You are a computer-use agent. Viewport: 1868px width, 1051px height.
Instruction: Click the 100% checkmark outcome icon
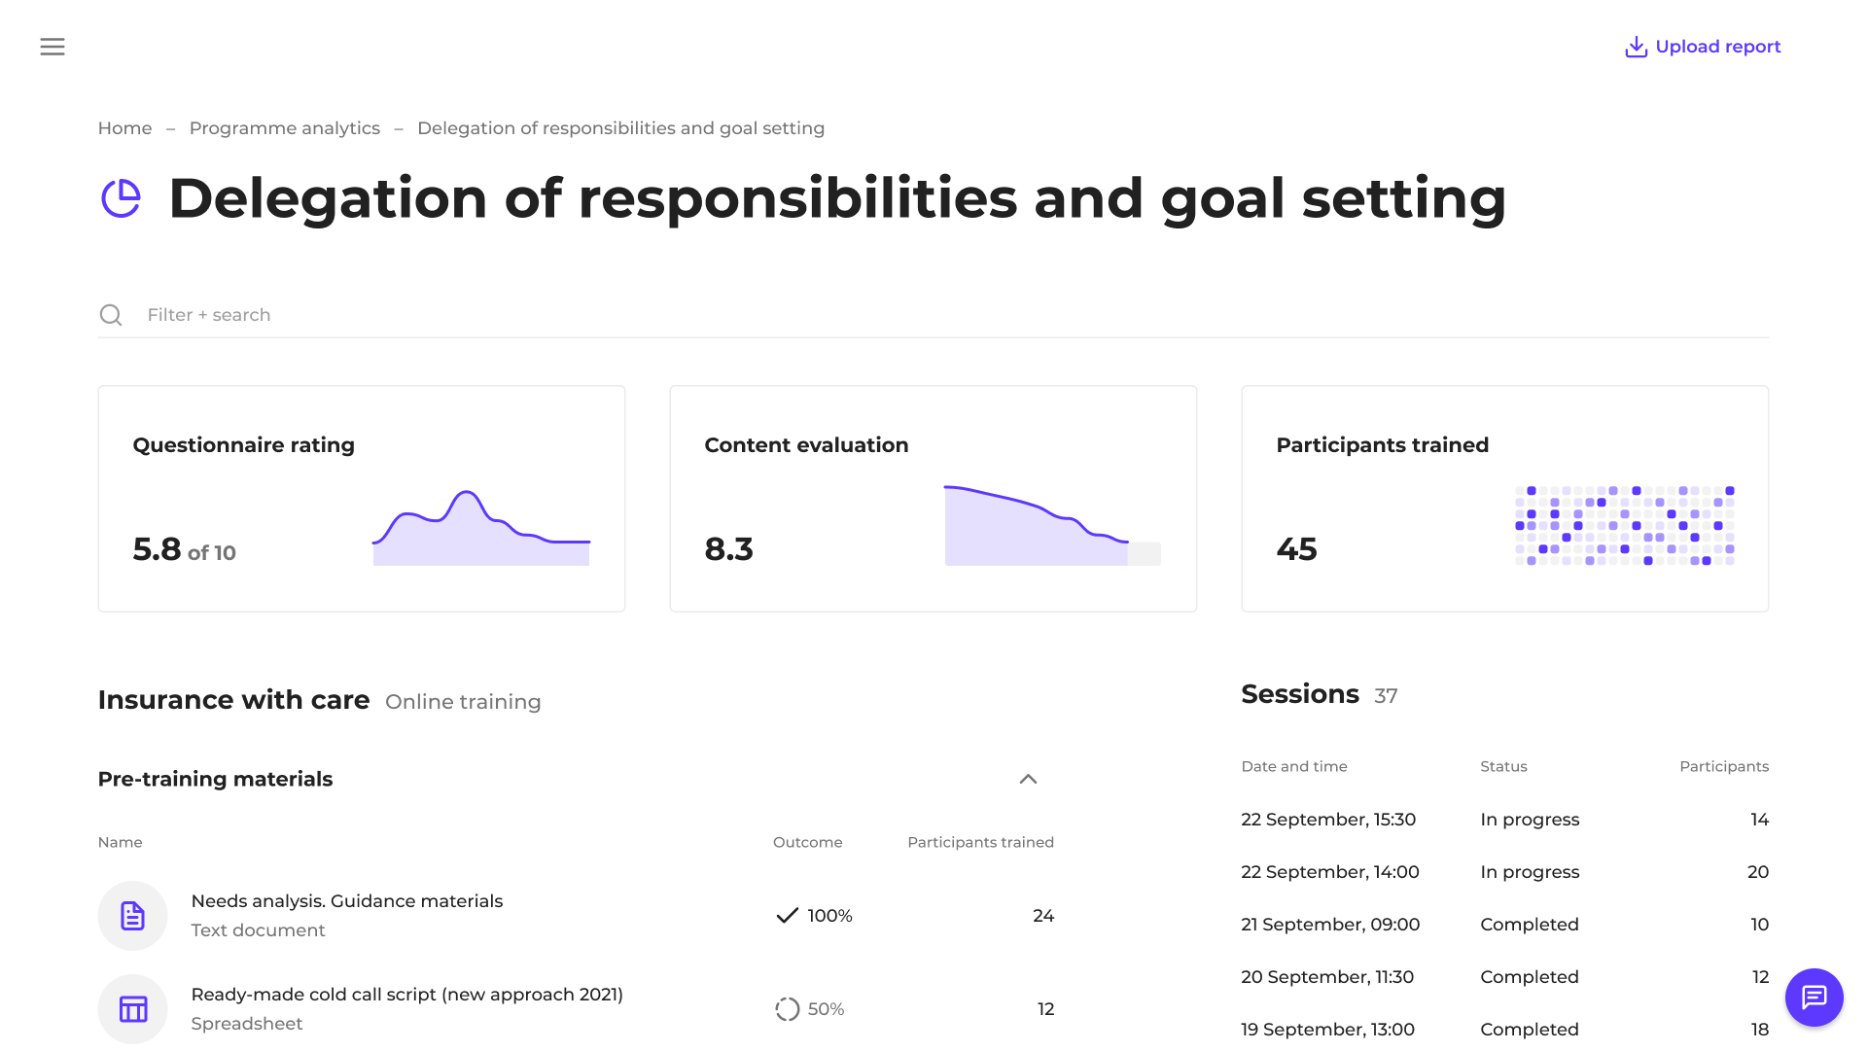pos(787,916)
